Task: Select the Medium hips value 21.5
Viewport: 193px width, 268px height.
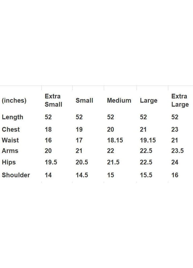Action: [113, 162]
